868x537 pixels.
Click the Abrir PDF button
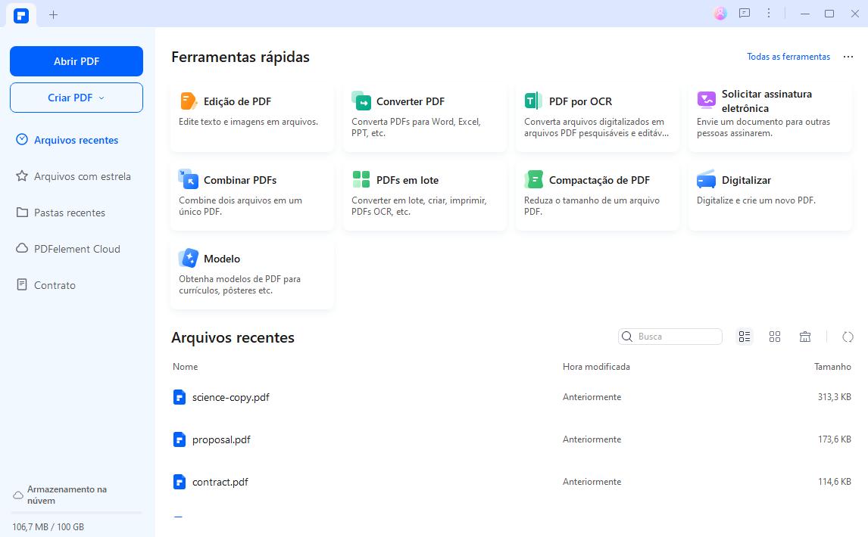pyautogui.click(x=76, y=61)
